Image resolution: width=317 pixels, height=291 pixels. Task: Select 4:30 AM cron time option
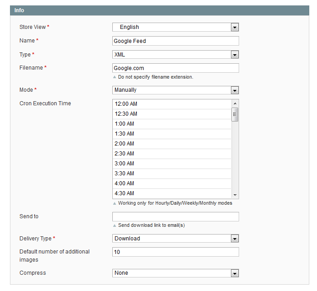pos(172,193)
